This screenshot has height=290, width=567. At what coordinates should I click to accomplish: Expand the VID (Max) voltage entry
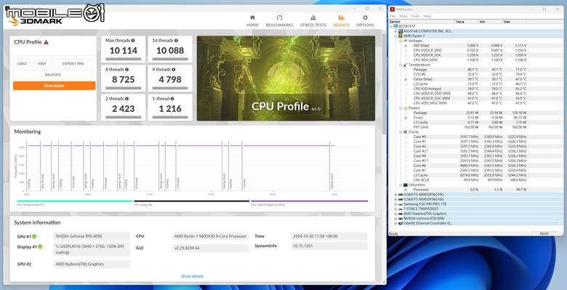(406, 46)
